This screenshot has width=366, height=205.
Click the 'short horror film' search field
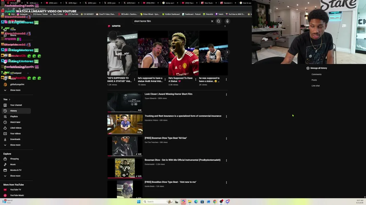tap(171, 21)
